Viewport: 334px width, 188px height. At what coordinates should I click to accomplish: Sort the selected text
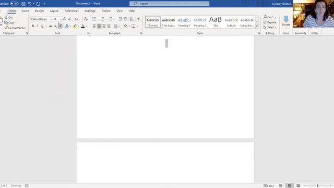pyautogui.click(x=132, y=19)
